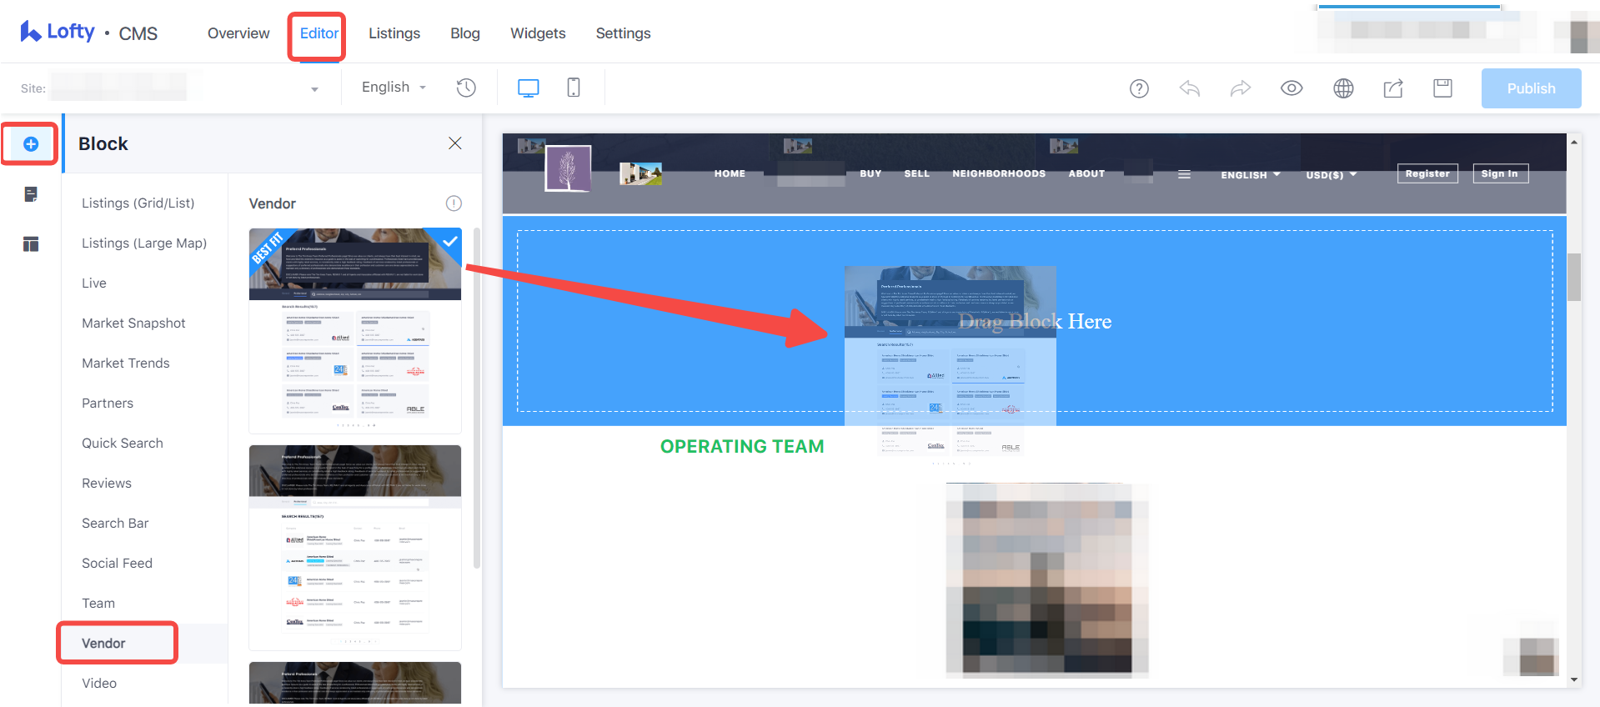The image size is (1600, 707).
Task: Expand the USD($) currency dropdown in preview
Action: tap(1331, 175)
